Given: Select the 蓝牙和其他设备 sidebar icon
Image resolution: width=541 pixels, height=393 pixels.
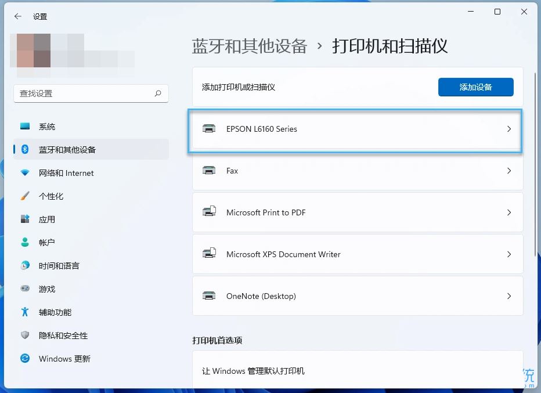Looking at the screenshot, I should pos(24,149).
